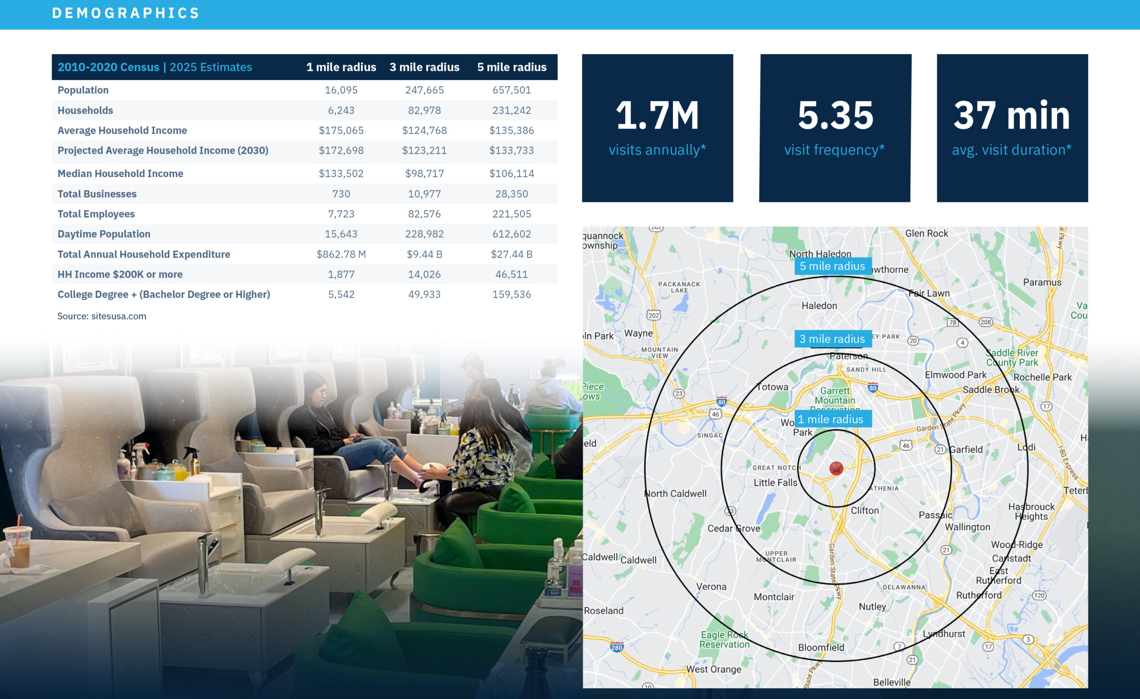
Task: Click the Route 202 shield near Packanack Lake
Action: (653, 315)
